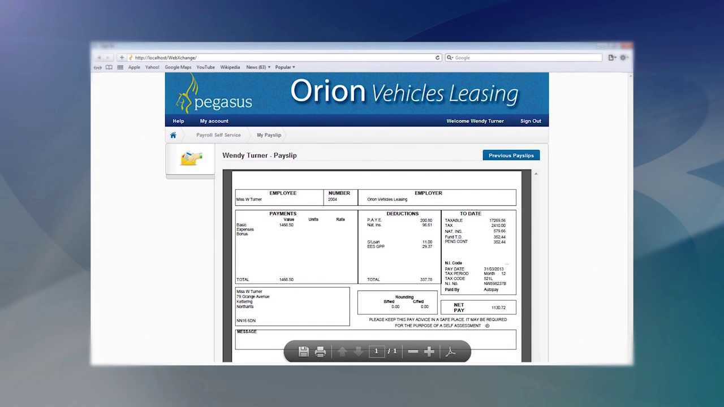Open the Wikipedia bookmark
The height and width of the screenshot is (407, 724).
[230, 67]
